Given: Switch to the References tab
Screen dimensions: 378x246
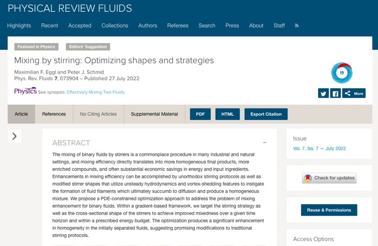Looking at the screenshot, I should [x=54, y=114].
